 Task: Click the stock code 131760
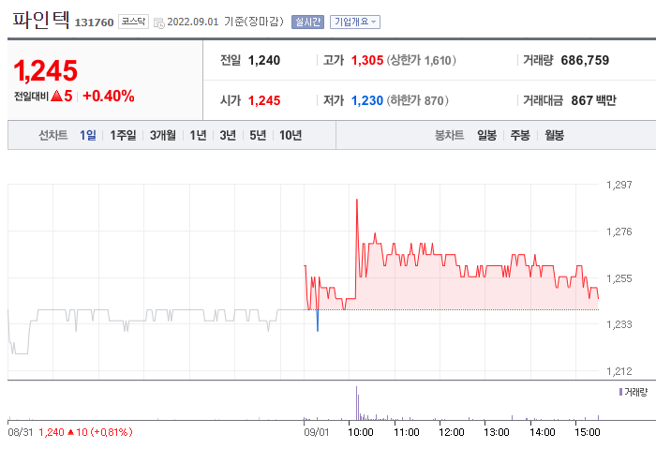(x=94, y=22)
